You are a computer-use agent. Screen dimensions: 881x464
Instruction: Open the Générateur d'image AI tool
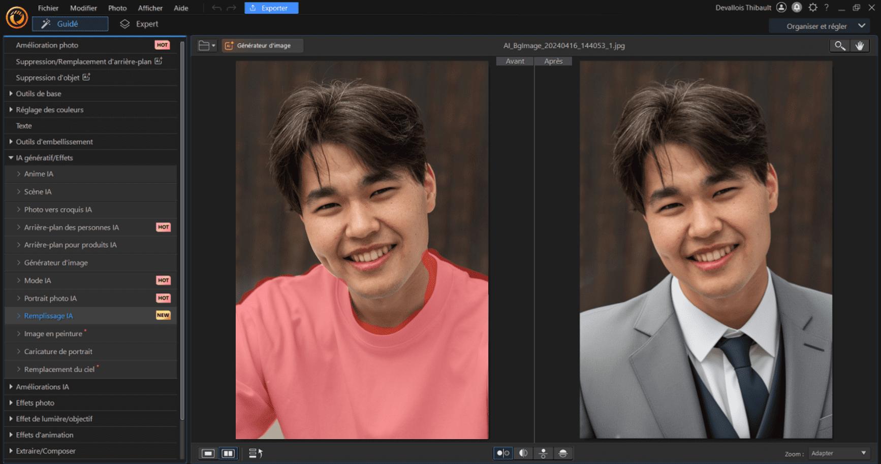pyautogui.click(x=262, y=45)
